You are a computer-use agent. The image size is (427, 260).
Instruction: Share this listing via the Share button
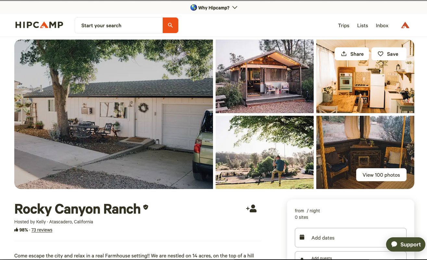point(352,54)
